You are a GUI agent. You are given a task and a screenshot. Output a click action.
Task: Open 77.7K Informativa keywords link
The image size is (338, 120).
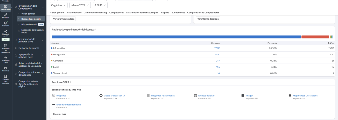(217, 48)
